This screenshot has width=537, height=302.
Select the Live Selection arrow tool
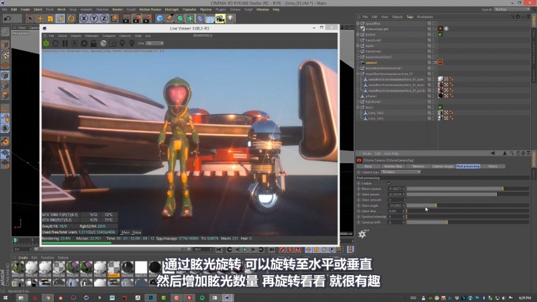point(30,19)
